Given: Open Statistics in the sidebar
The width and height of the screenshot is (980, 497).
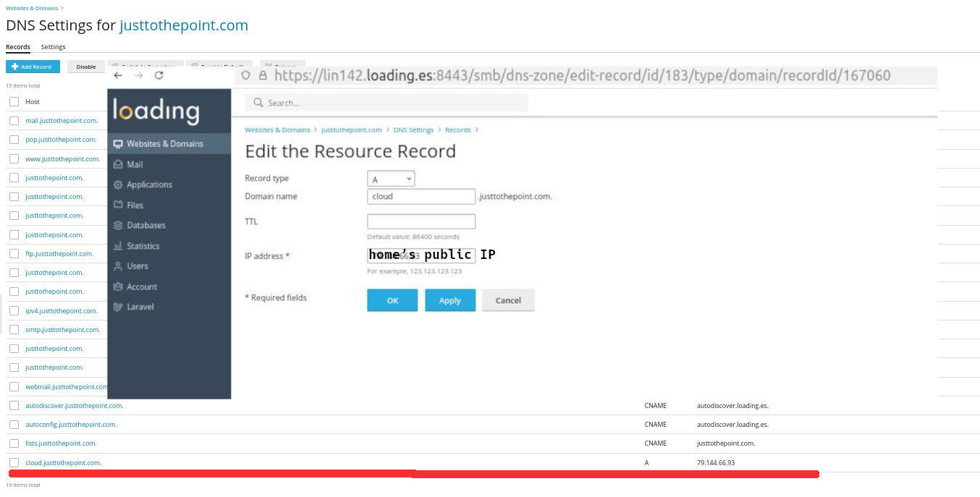Looking at the screenshot, I should tap(143, 246).
